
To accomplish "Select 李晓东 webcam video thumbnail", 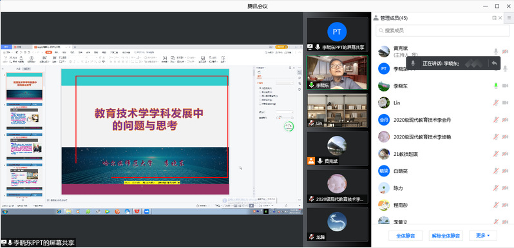I will [x=337, y=73].
